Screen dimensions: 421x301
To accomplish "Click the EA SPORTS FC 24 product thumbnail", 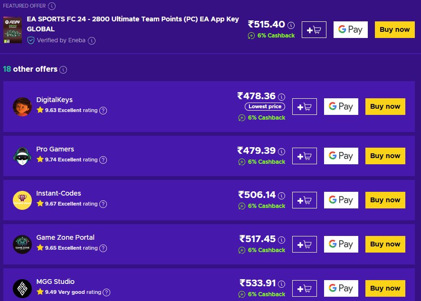I will pyautogui.click(x=12, y=30).
